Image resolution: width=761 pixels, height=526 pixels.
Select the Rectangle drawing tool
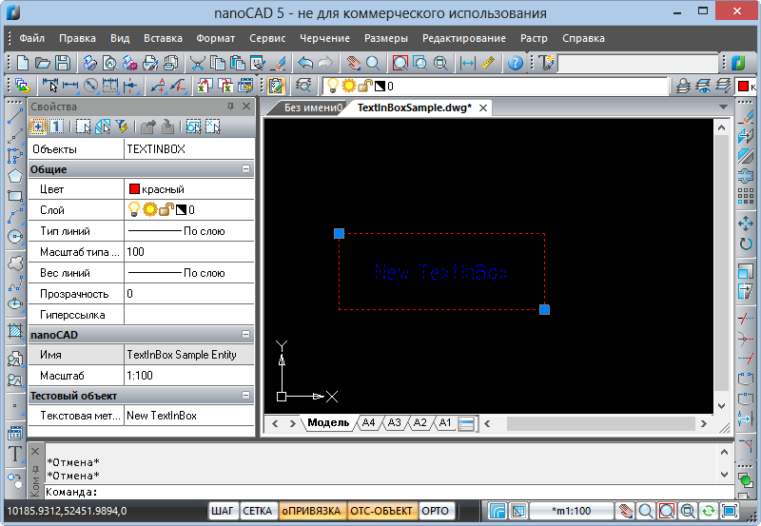pos(15,196)
